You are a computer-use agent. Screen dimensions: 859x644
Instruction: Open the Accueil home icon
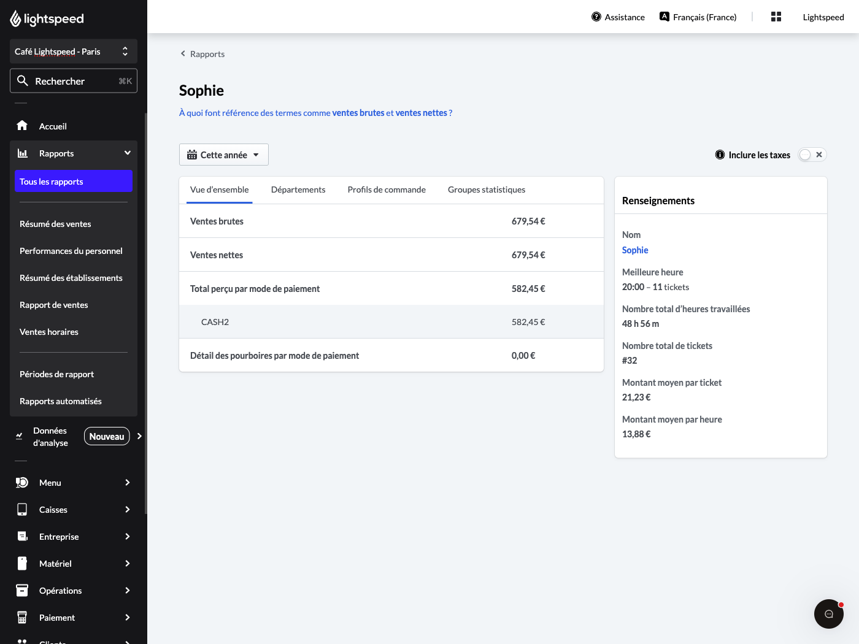[22, 126]
